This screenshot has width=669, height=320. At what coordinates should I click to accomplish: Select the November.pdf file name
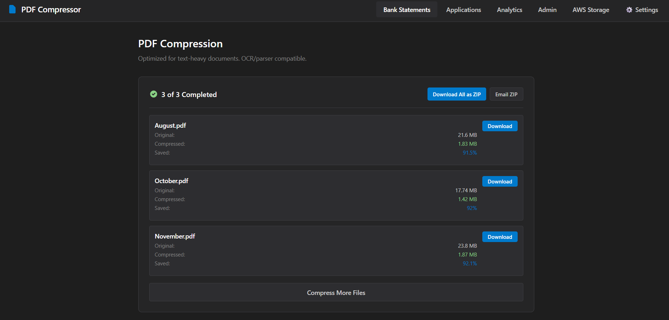tap(175, 236)
